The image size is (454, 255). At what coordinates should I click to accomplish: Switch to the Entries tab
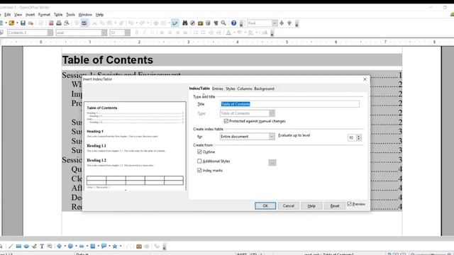coord(218,89)
